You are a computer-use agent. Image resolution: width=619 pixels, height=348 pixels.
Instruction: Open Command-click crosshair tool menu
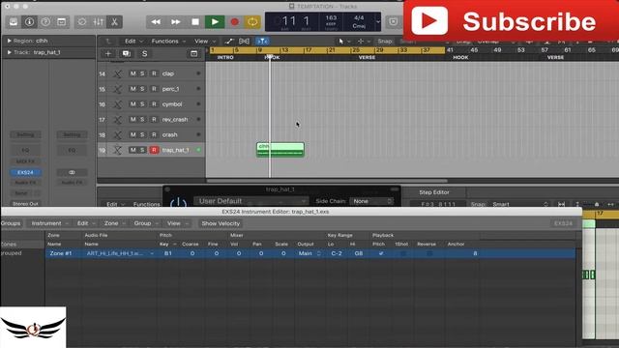click(364, 41)
